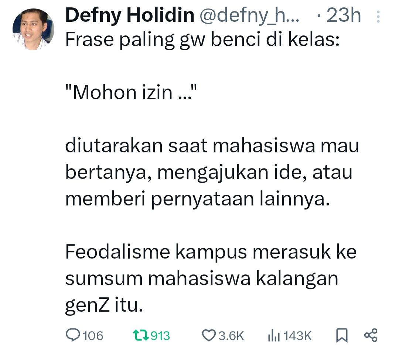Share the tweet via share icon

coord(371,335)
